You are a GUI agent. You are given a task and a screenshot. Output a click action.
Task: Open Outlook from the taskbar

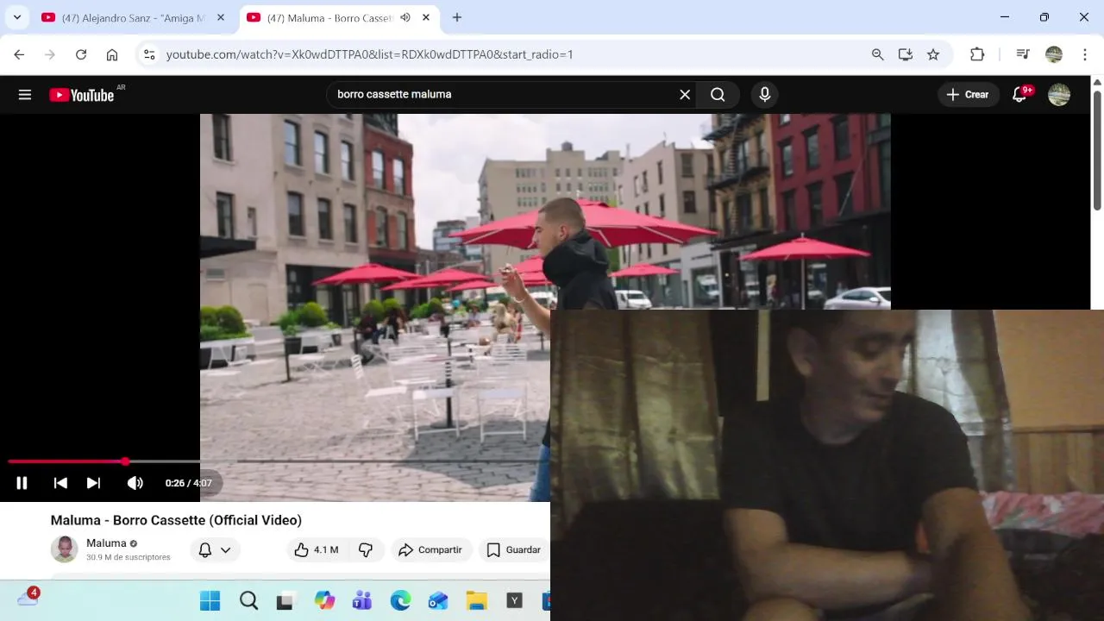(438, 600)
